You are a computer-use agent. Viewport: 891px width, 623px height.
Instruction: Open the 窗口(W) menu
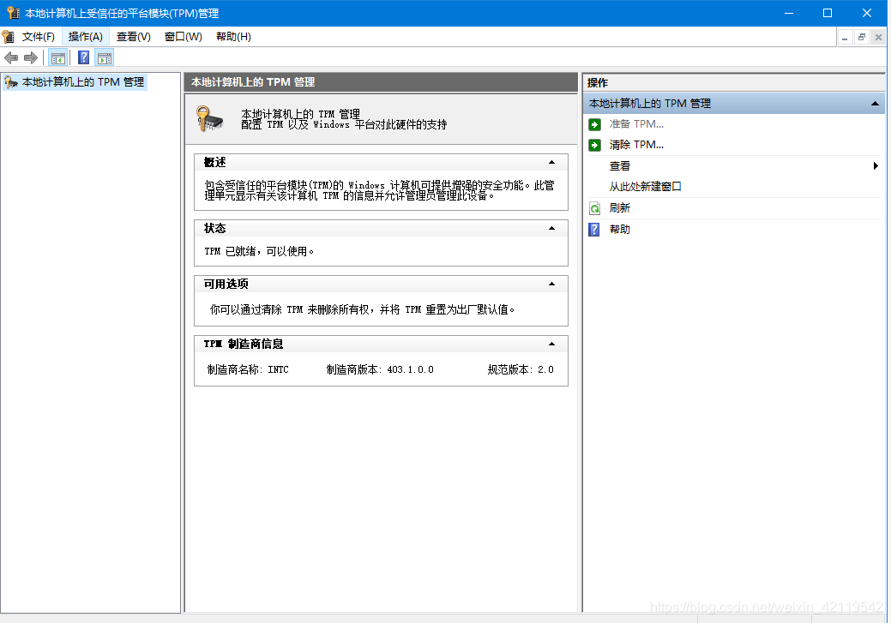click(x=183, y=37)
